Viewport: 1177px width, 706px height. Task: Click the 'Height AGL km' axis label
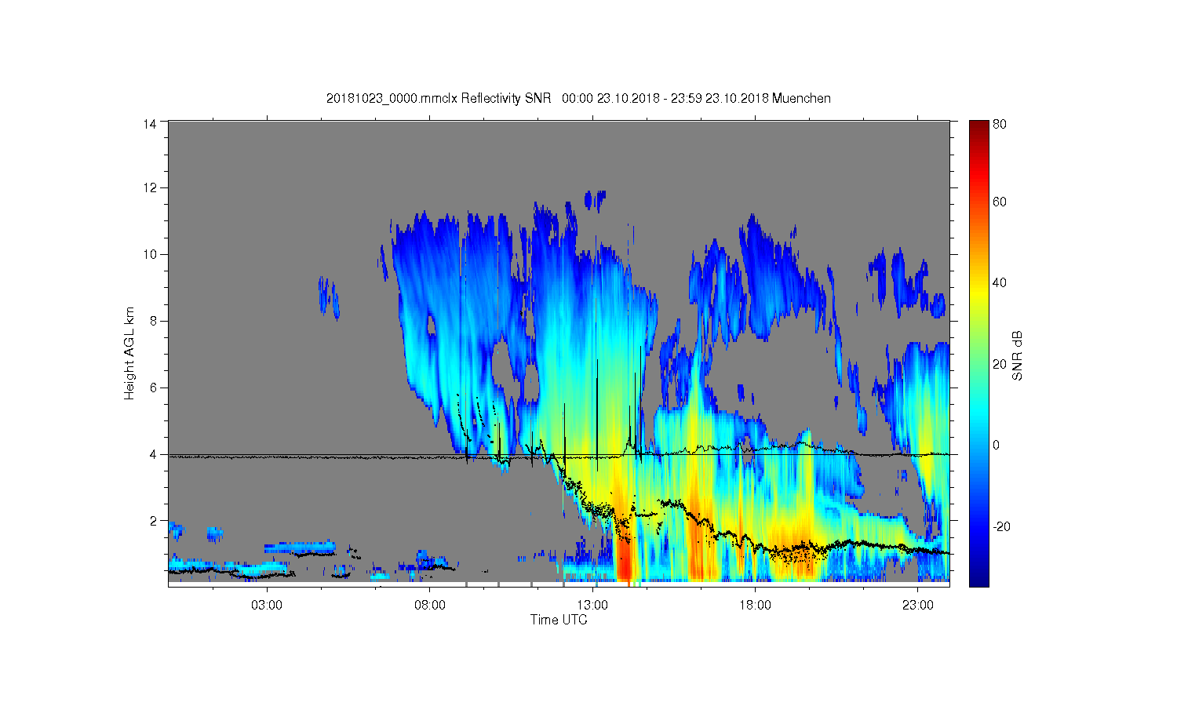coord(129,353)
